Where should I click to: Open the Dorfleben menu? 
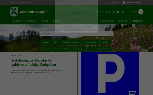click(57, 21)
